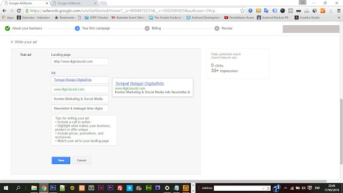Edit the Tempat Belajar DigitalAds headline field
This screenshot has width=343, height=193.
[80, 80]
